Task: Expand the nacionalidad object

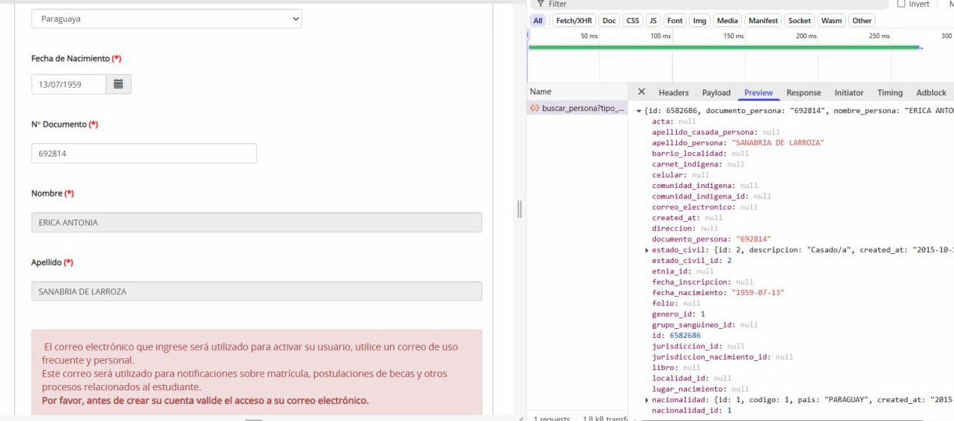Action: (647, 400)
